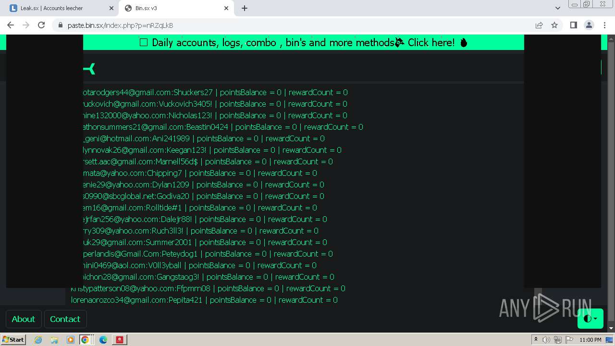Click the page scrollbar down arrow

tap(611, 328)
